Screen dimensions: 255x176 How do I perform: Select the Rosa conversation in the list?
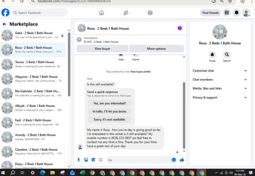coord(33,50)
